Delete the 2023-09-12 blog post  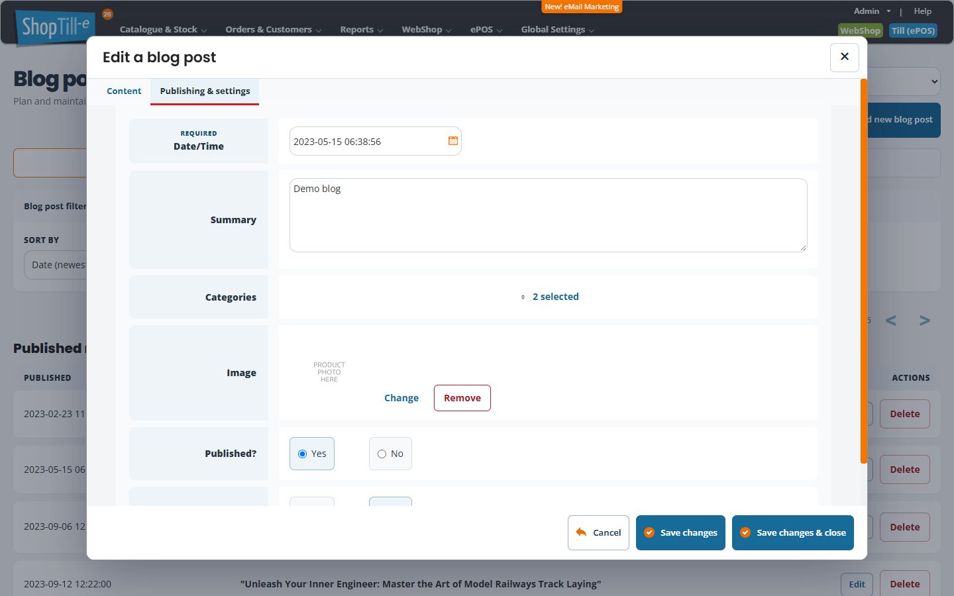pyautogui.click(x=904, y=584)
